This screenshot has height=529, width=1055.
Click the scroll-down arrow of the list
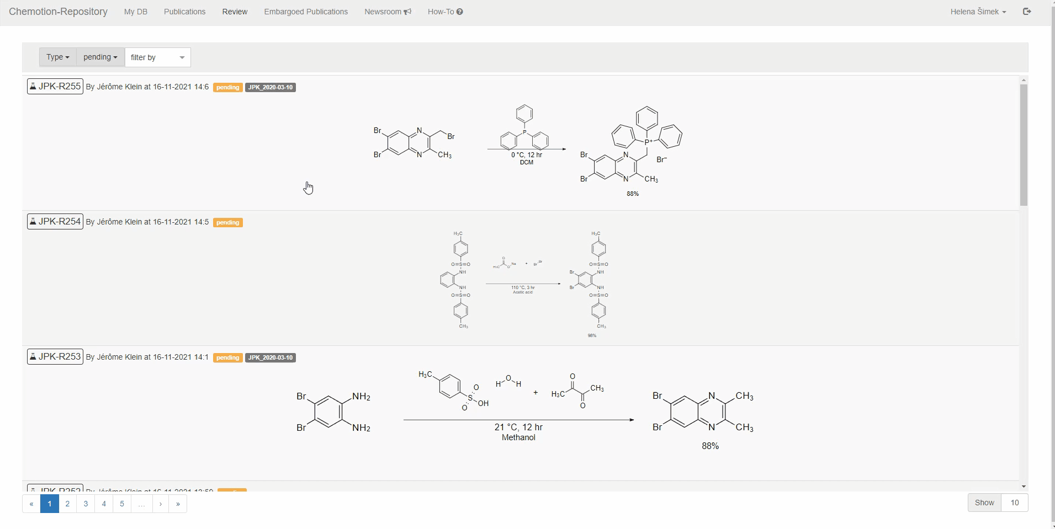point(1024,487)
